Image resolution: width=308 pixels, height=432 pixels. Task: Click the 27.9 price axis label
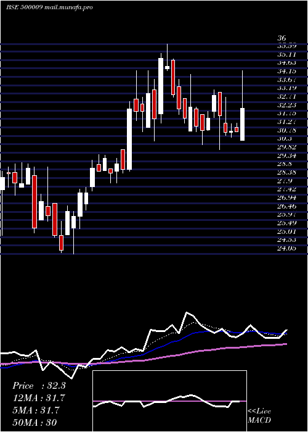[x=285, y=181]
